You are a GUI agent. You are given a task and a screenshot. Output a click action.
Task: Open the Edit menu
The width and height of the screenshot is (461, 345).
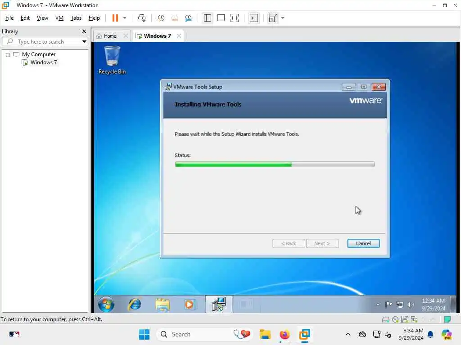click(x=25, y=18)
